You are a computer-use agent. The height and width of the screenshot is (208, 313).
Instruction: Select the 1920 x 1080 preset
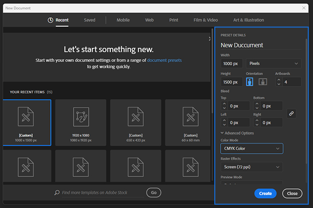80,122
